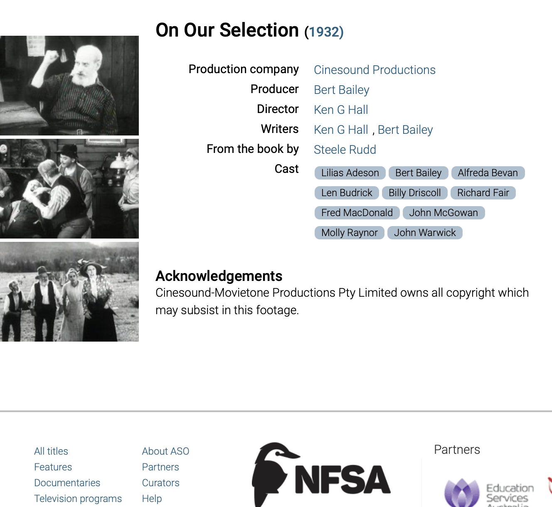552x507 pixels.
Task: Click the Education Services Australia logo
Action: (489, 492)
